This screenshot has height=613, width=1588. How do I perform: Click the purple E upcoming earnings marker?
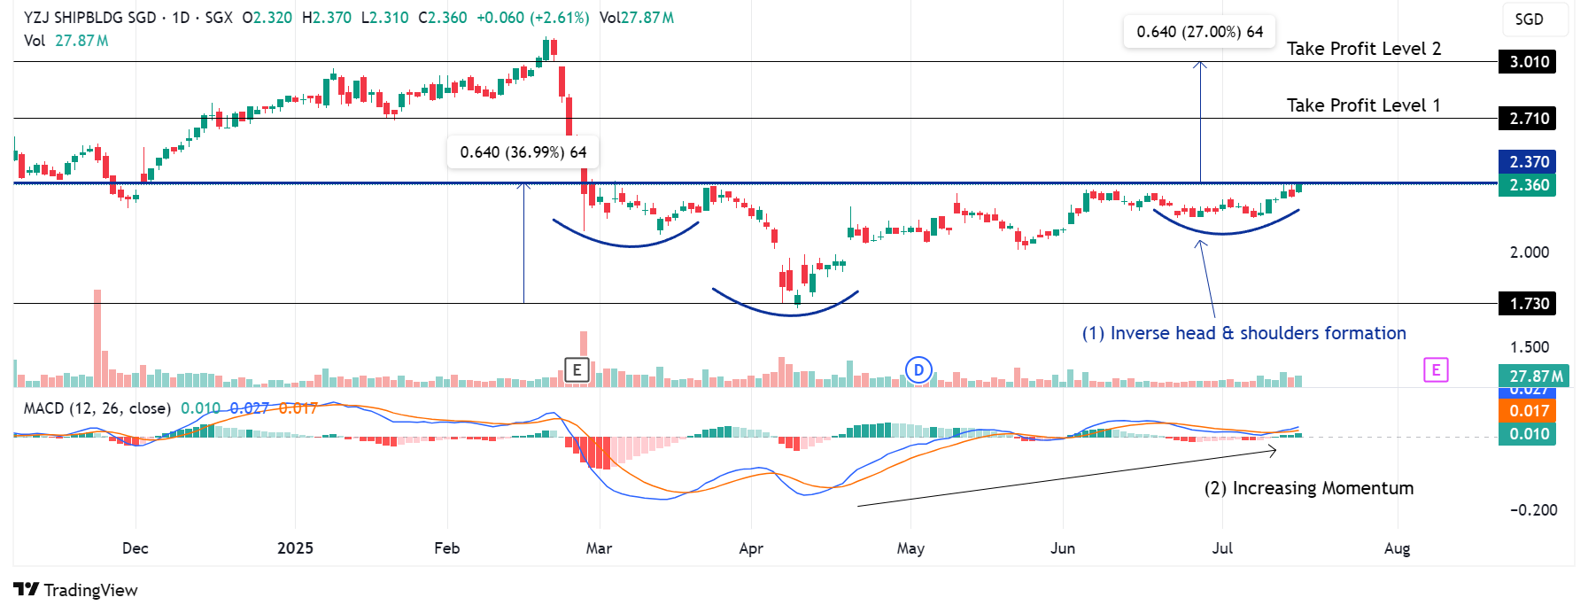tap(1436, 369)
